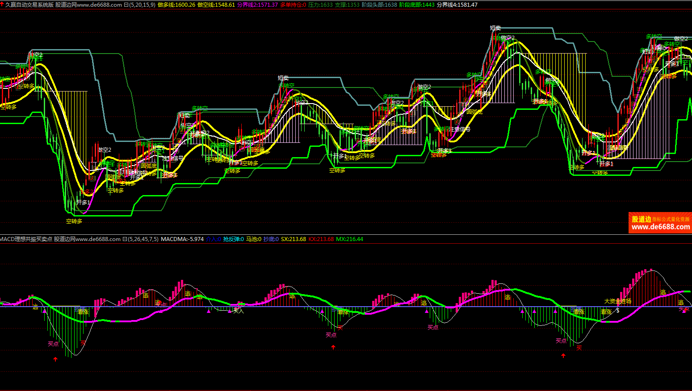Screen dimensions: 692x391
Task: Click the 大资金进场 signal label
Action: 617,301
